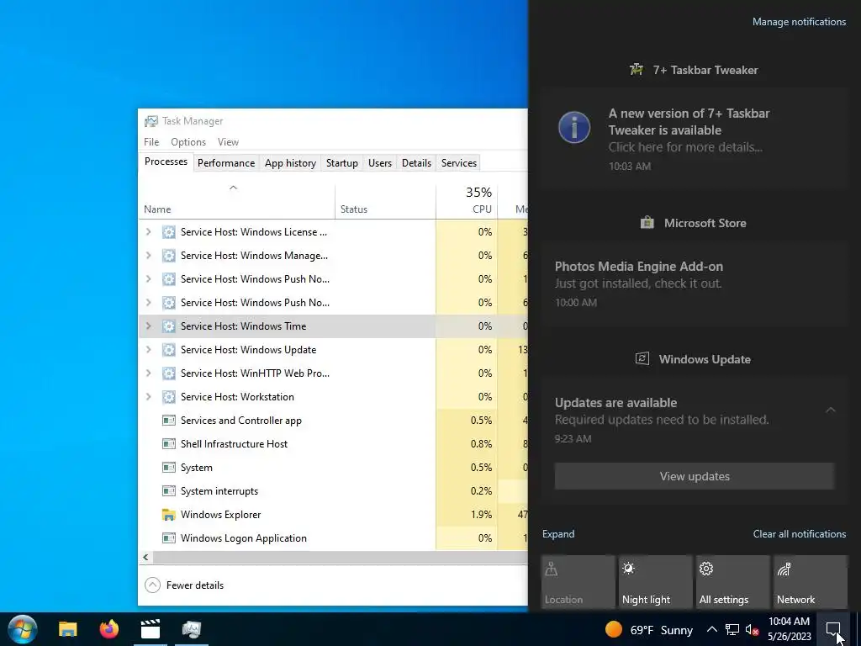Close the Action Center via notification icon
This screenshot has width=861, height=646.
click(833, 629)
